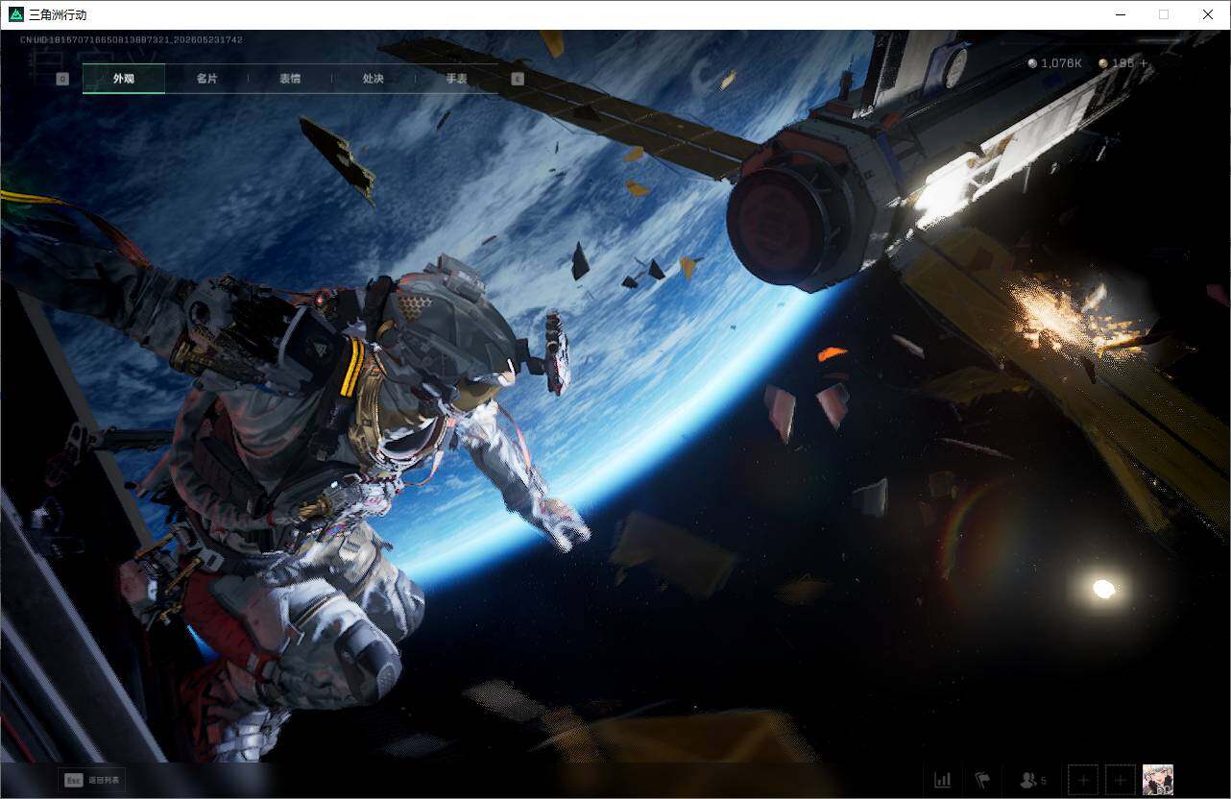Select the 外观 tab

124,79
